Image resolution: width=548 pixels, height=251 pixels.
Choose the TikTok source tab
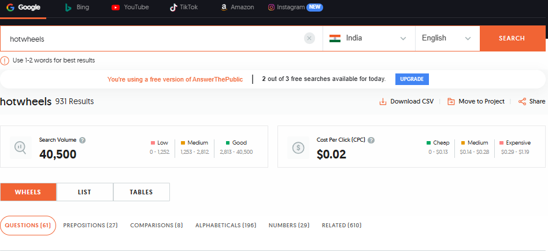184,8
